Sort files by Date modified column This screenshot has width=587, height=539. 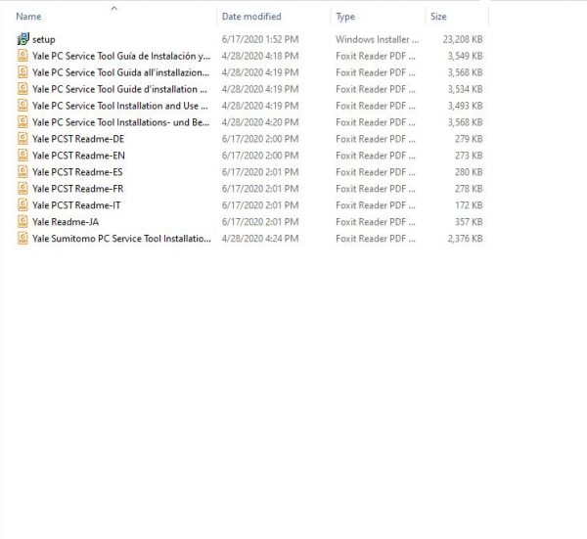point(251,17)
